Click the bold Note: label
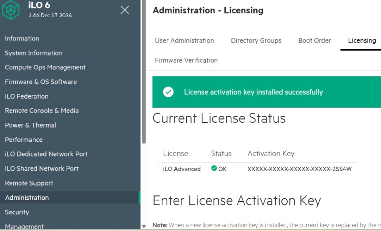Screen dimensions: 381x231 (x=160, y=225)
